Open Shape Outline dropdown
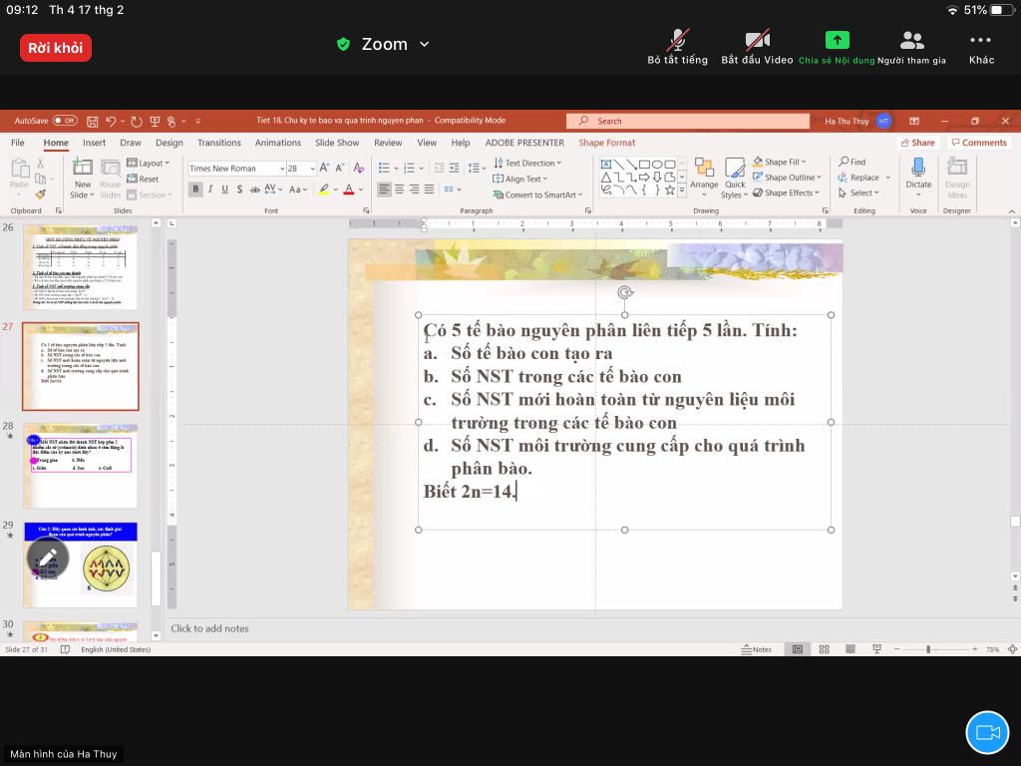Image resolution: width=1021 pixels, height=766 pixels. click(x=788, y=178)
